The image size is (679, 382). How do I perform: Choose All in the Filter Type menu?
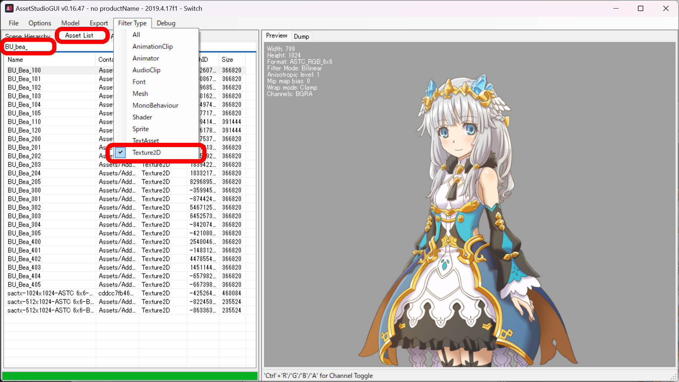156,35
